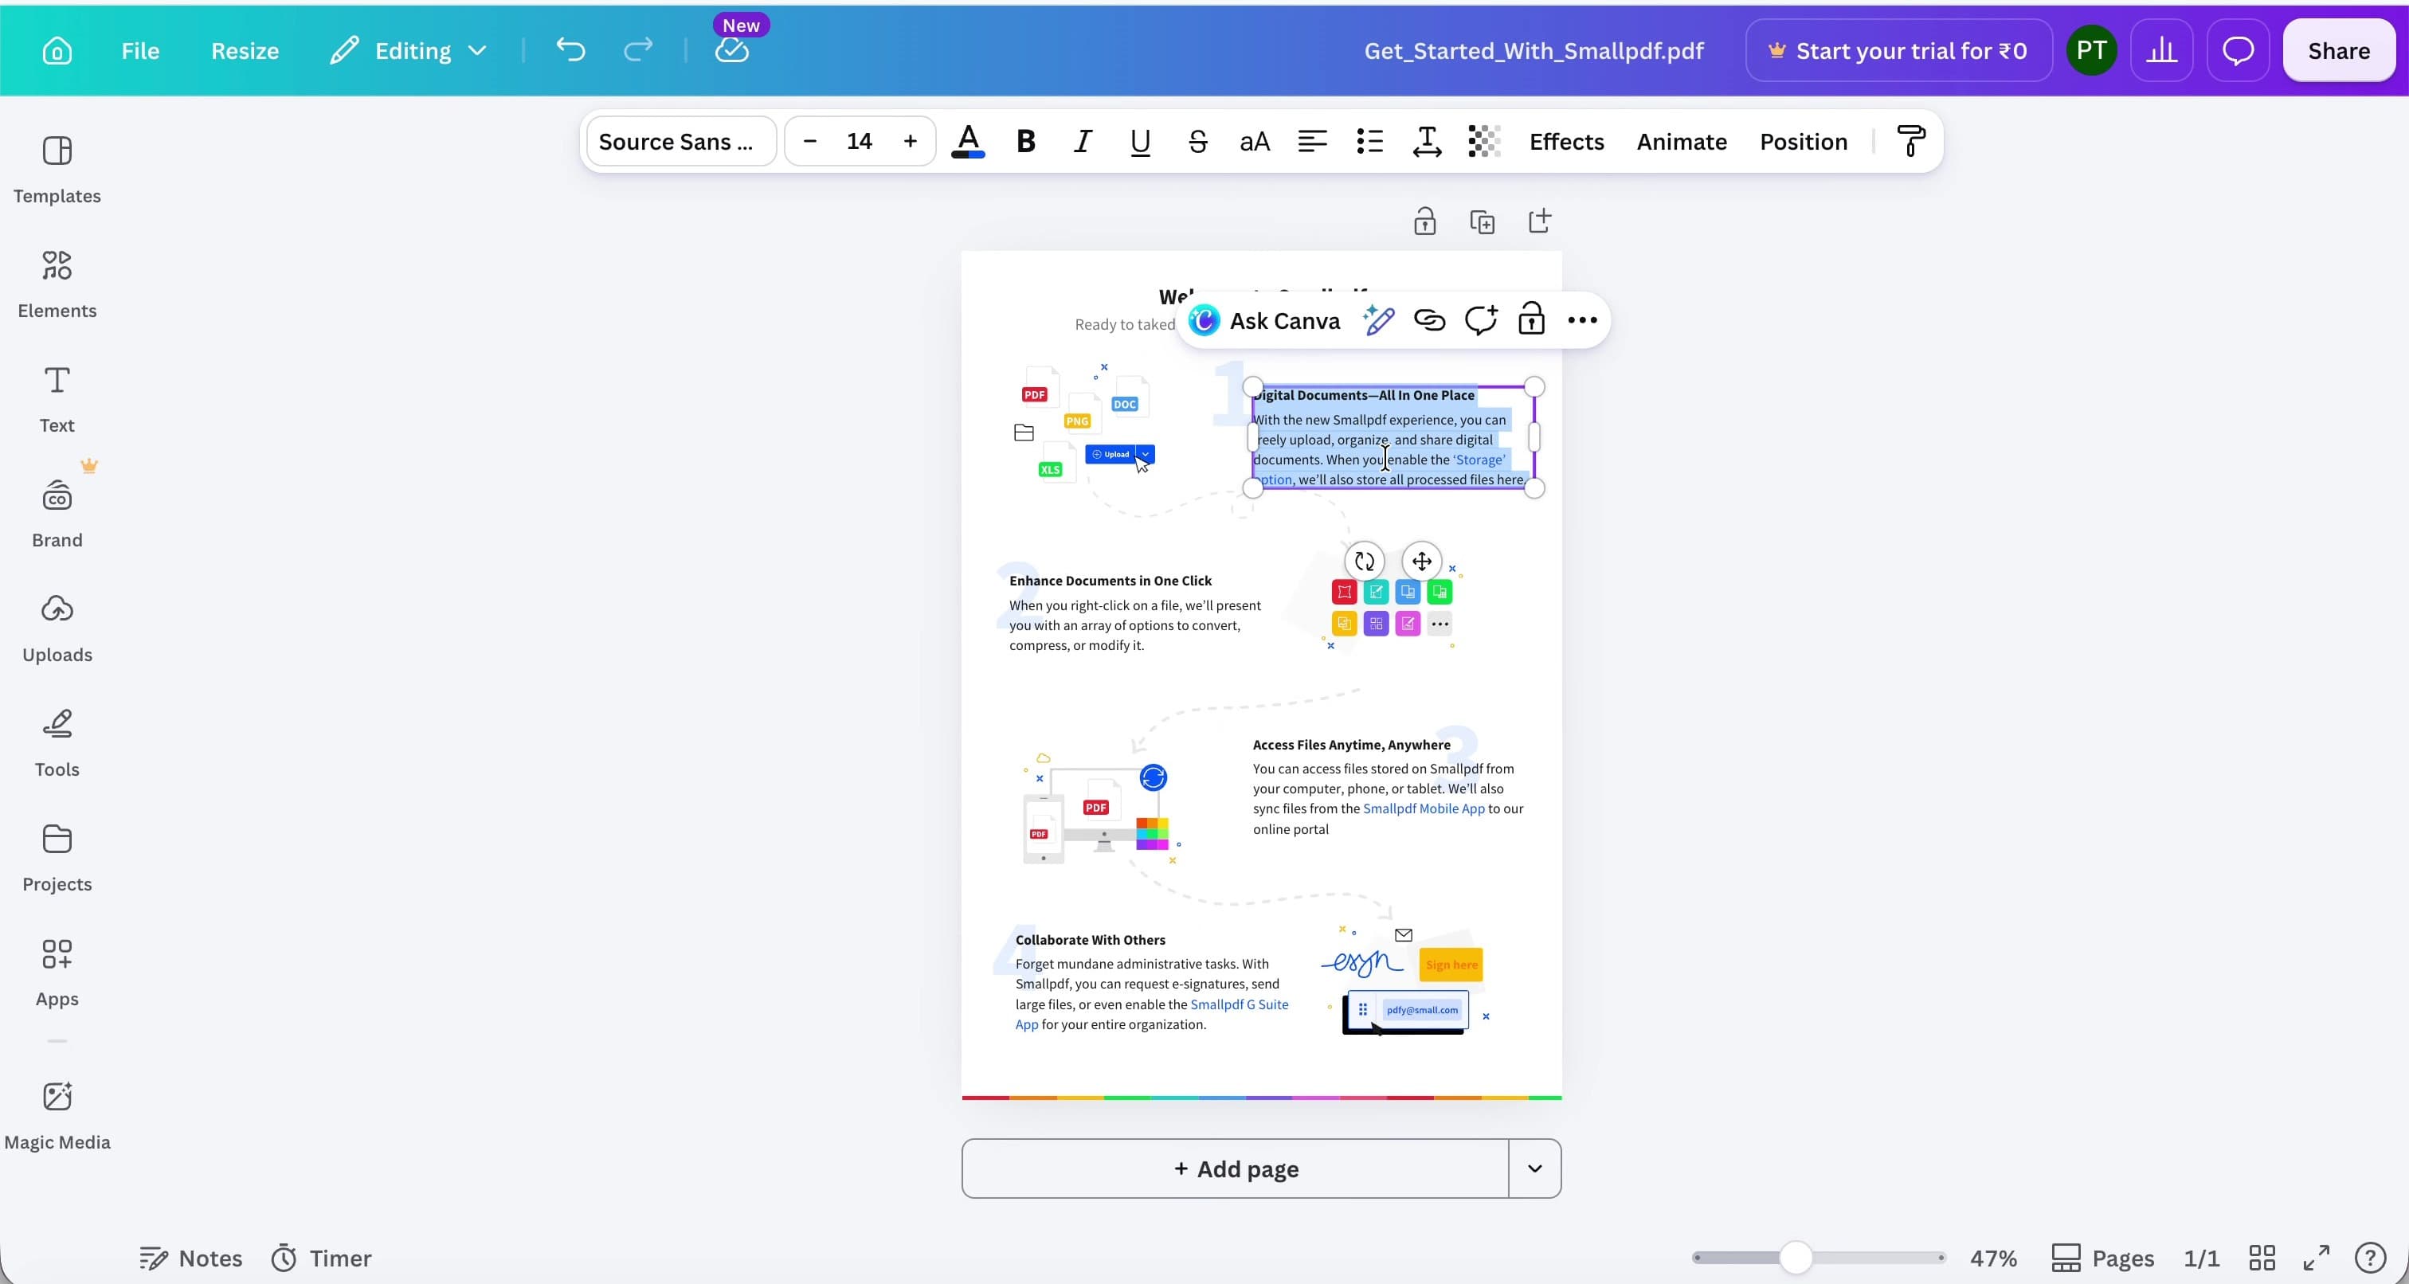Lock the page above the canvas
The height and width of the screenshot is (1284, 2409).
(1424, 221)
